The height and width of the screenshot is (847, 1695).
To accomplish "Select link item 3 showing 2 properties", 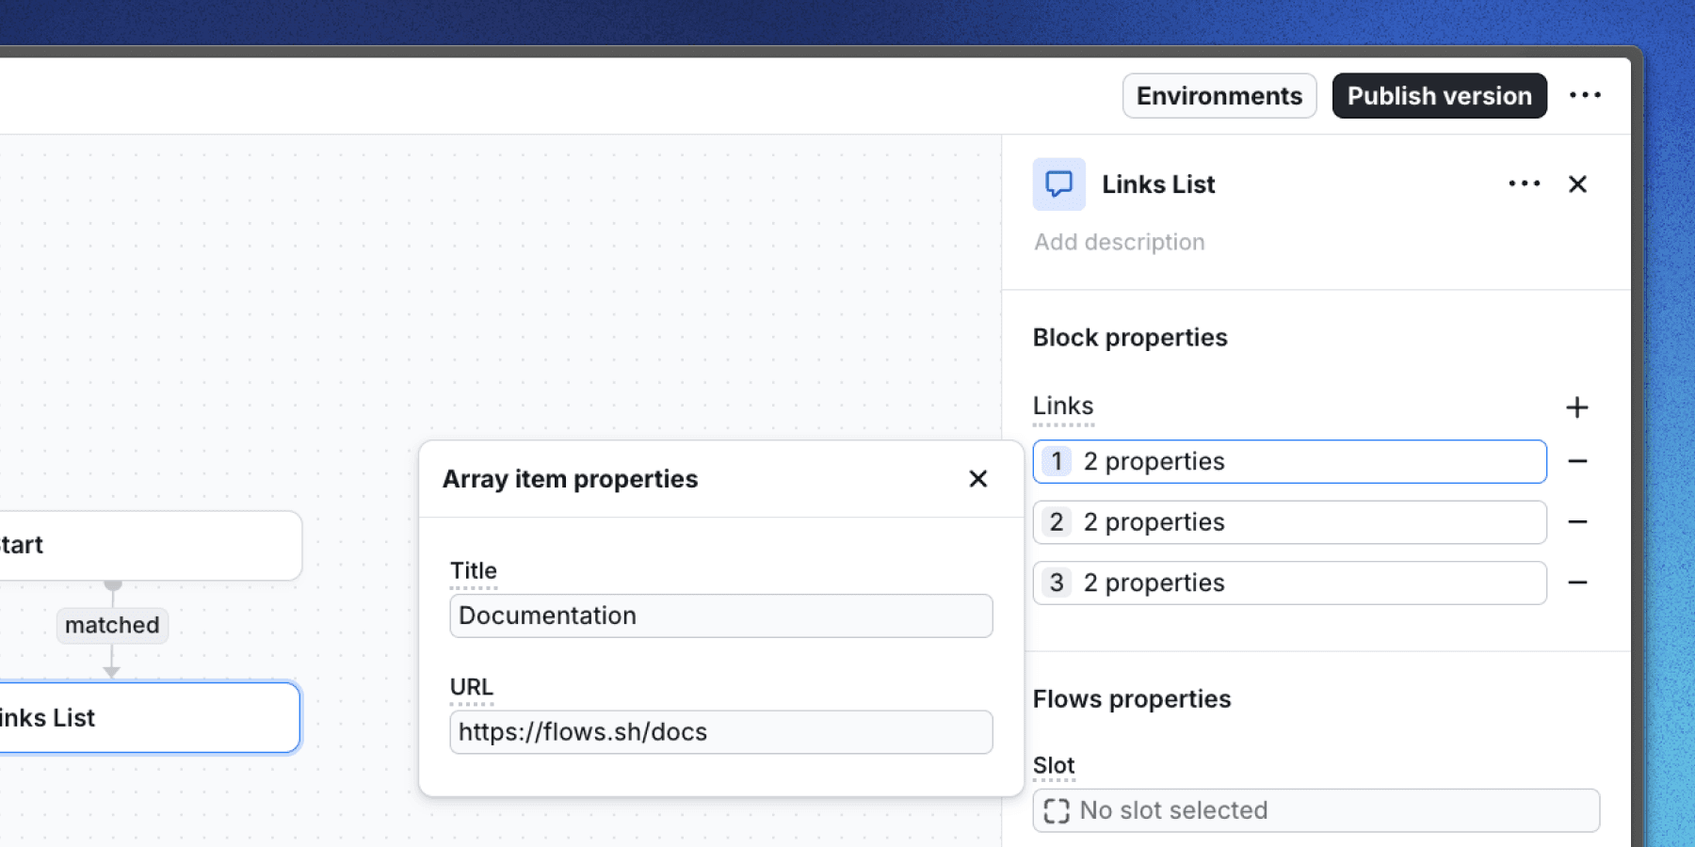I will click(1289, 583).
